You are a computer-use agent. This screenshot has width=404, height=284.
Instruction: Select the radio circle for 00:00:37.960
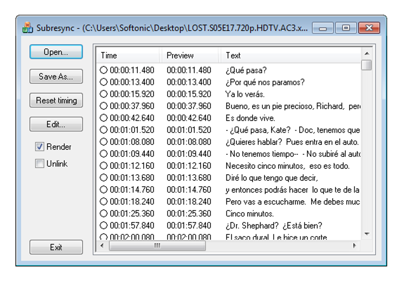[104, 106]
